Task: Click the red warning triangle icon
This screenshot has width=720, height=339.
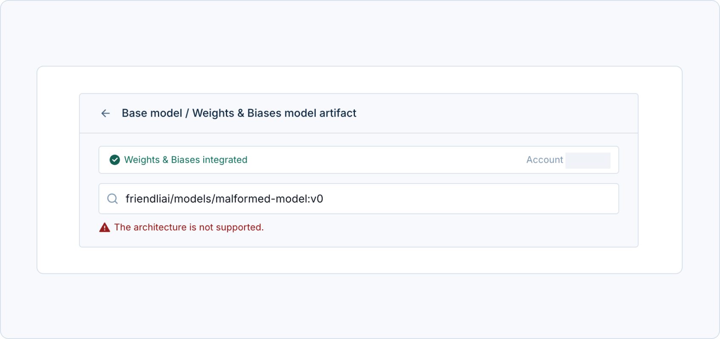Action: coord(104,228)
